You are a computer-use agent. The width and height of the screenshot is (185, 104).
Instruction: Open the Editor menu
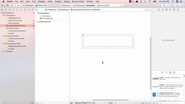click(x=50, y=1)
